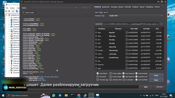Open the Service sub-tab
The height and width of the screenshot is (98, 175).
coord(106,12)
